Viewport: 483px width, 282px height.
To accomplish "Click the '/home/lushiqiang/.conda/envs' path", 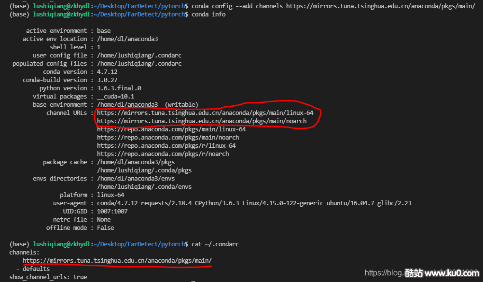I will click(x=144, y=187).
